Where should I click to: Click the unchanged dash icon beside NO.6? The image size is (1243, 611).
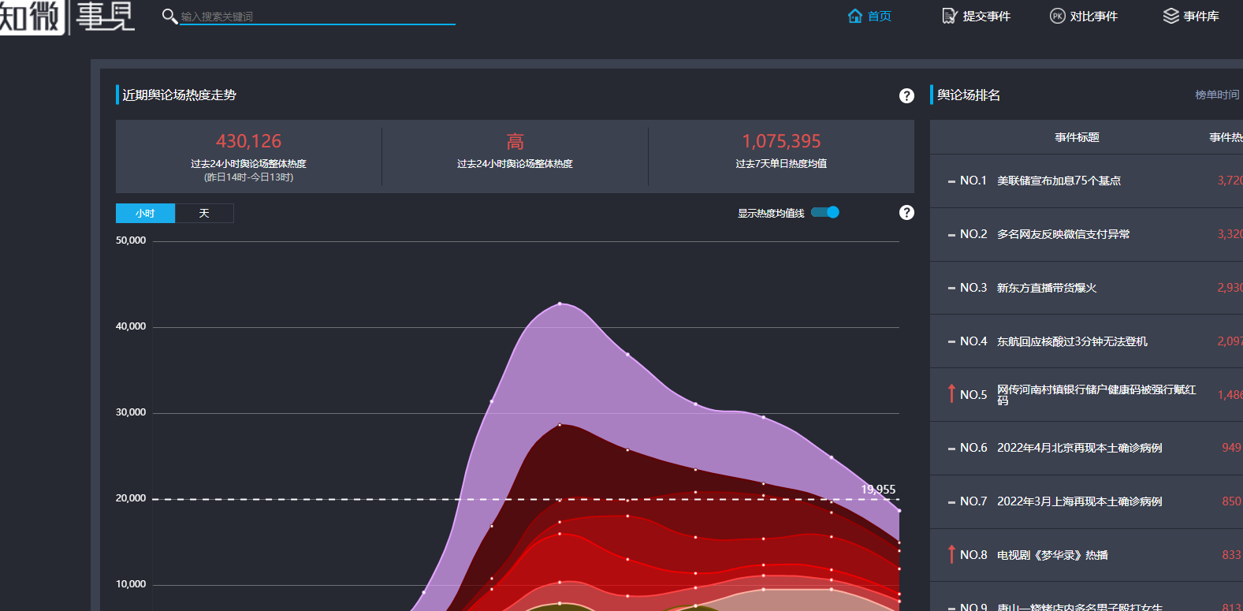point(951,449)
